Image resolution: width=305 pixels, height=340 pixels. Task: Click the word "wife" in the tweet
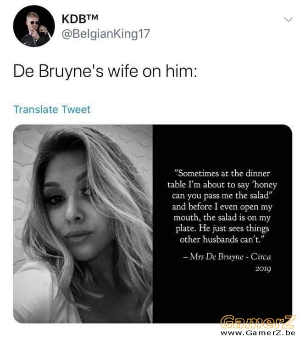click(x=123, y=71)
